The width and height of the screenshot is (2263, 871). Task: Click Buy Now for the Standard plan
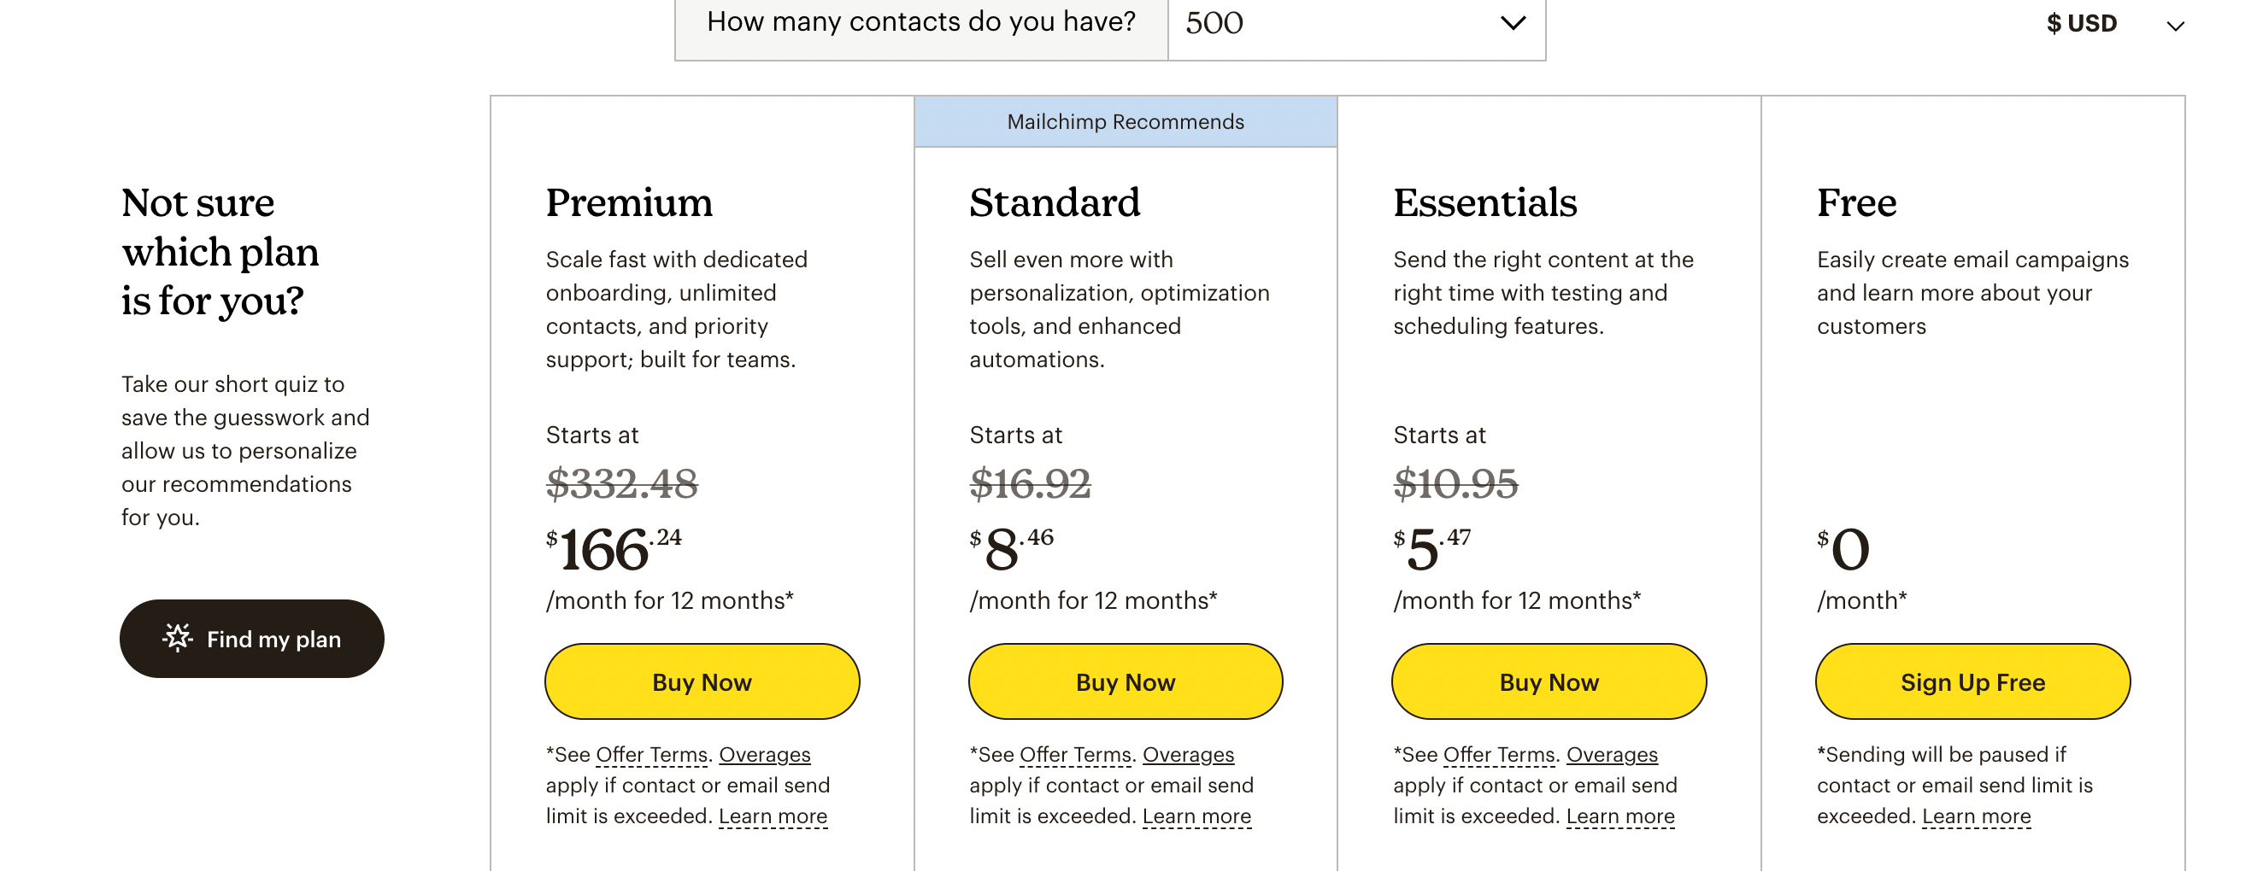(x=1125, y=682)
